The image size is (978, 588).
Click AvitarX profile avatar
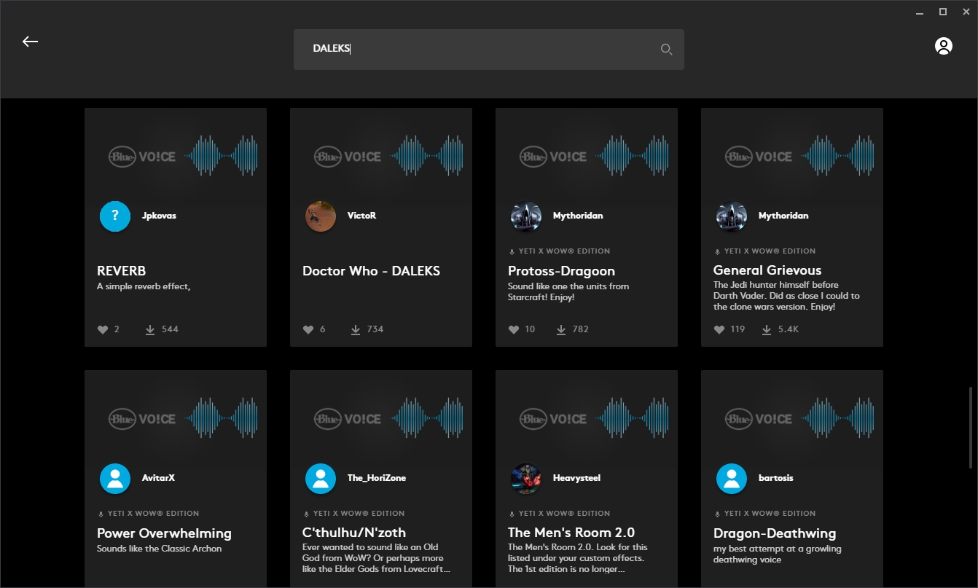point(114,479)
